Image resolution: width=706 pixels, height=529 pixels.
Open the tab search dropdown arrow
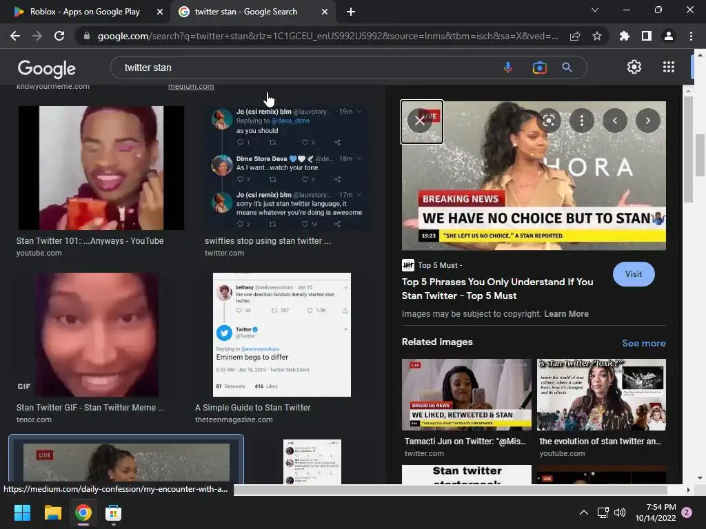click(x=595, y=10)
